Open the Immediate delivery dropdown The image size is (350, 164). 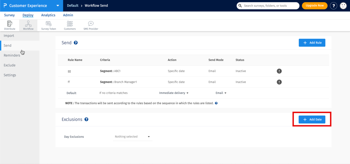point(174,93)
